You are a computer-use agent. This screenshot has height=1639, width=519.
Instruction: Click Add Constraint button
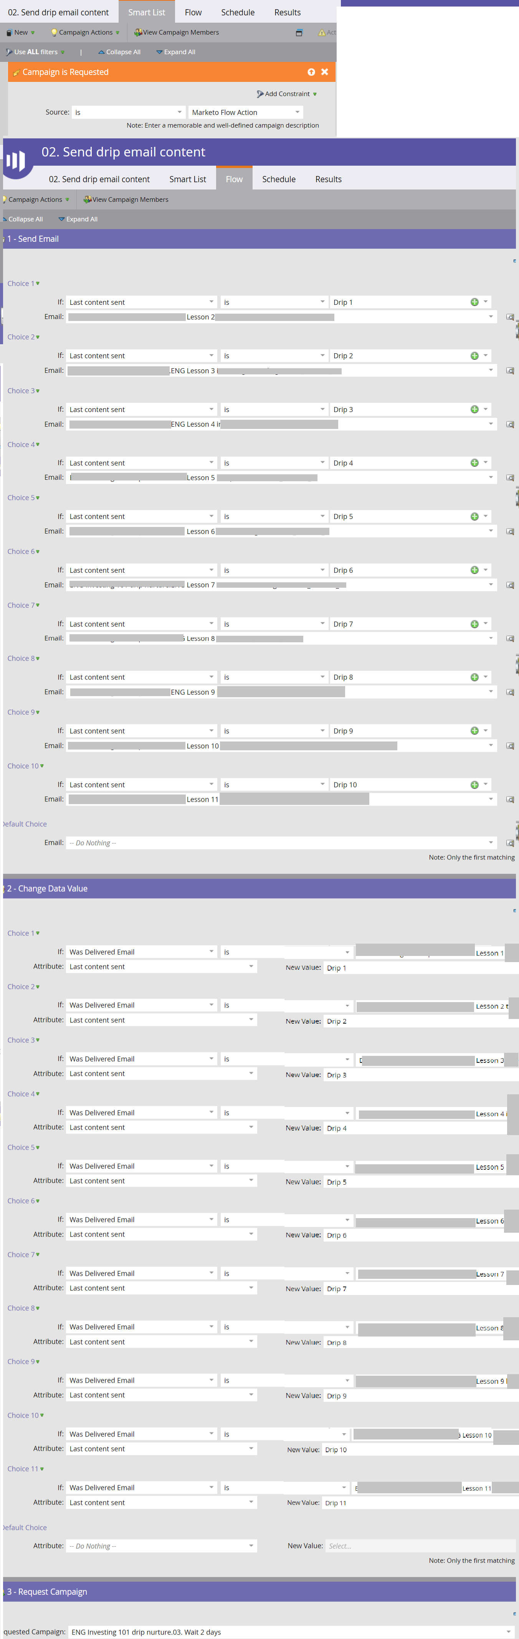[x=286, y=94]
